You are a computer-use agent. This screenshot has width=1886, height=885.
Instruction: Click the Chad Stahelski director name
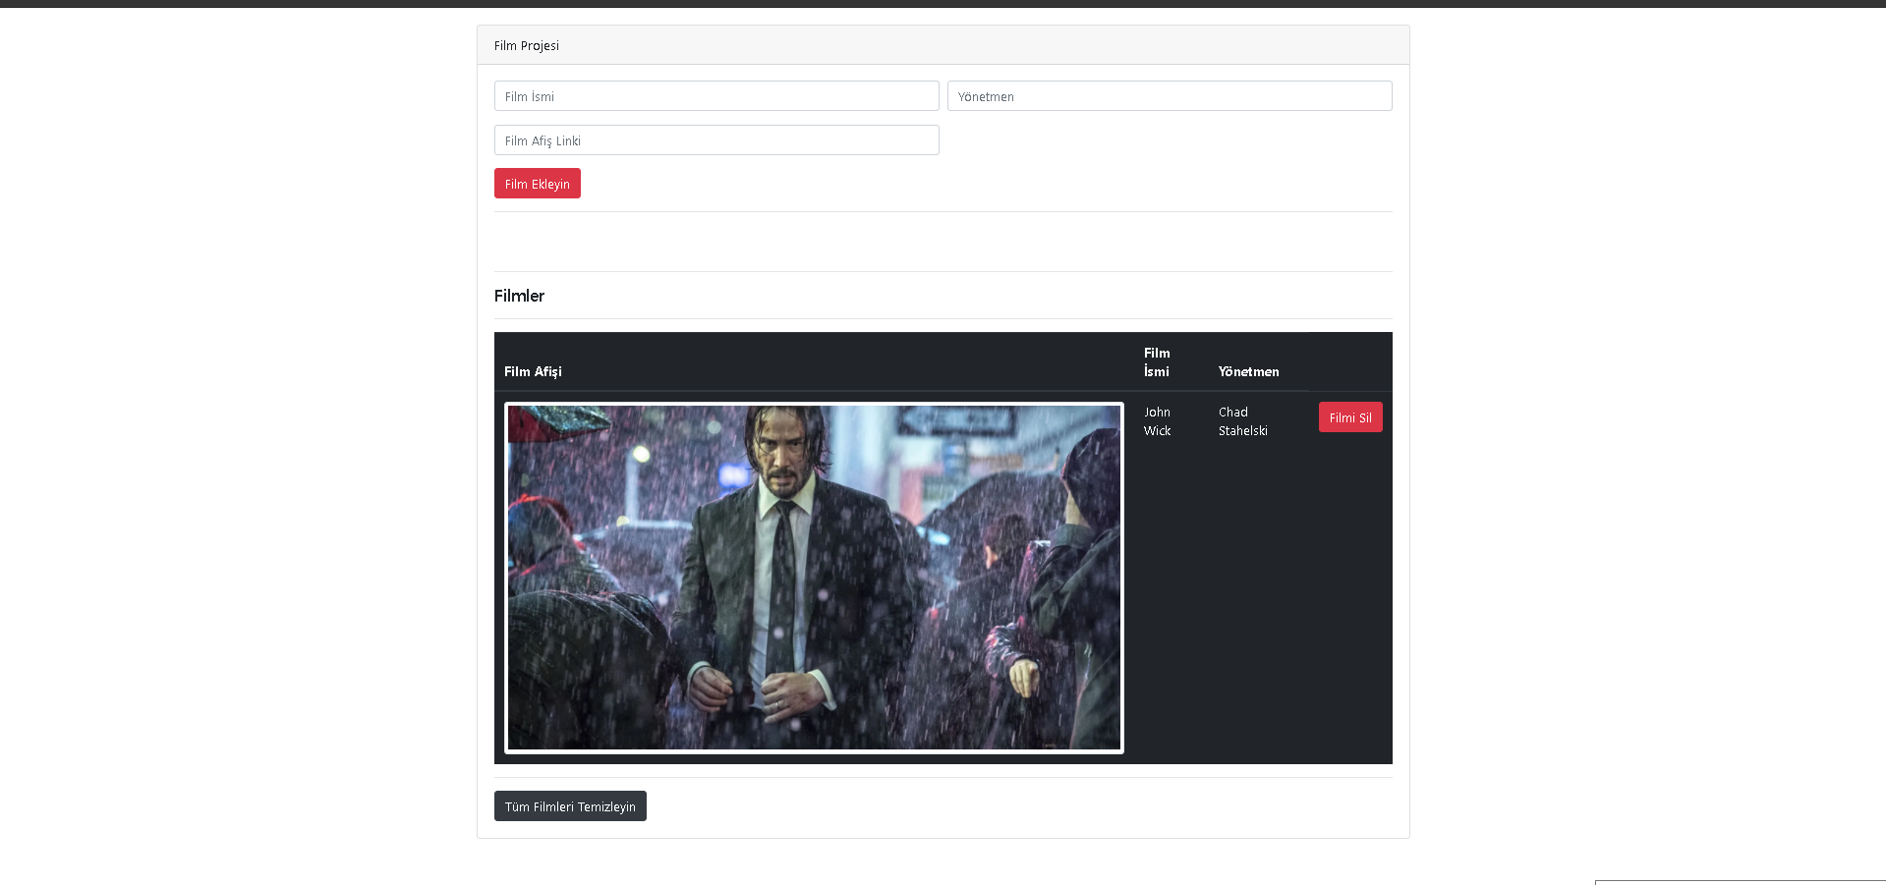1243,421
